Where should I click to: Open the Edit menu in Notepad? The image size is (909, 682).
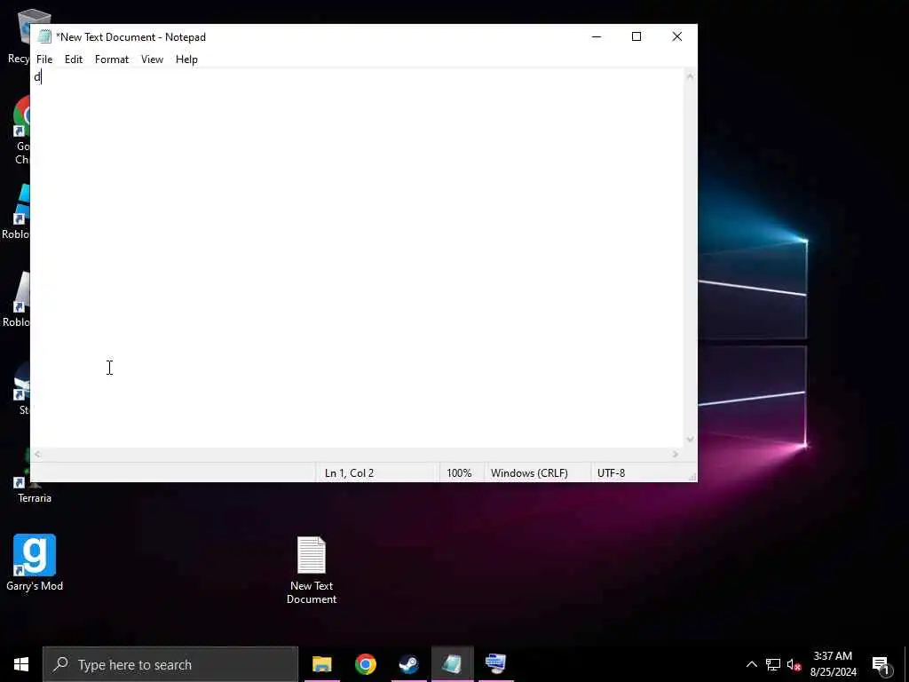pos(74,59)
